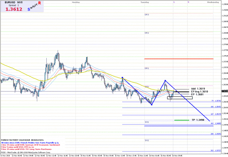The width and height of the screenshot is (228, 157).
Task: Click the DS2 pivot level label
Action: [147, 141]
